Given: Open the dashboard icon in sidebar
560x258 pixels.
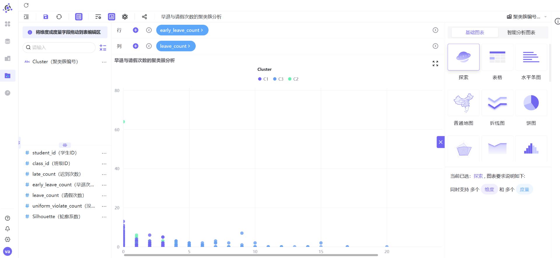Looking at the screenshot, I should [x=8, y=59].
